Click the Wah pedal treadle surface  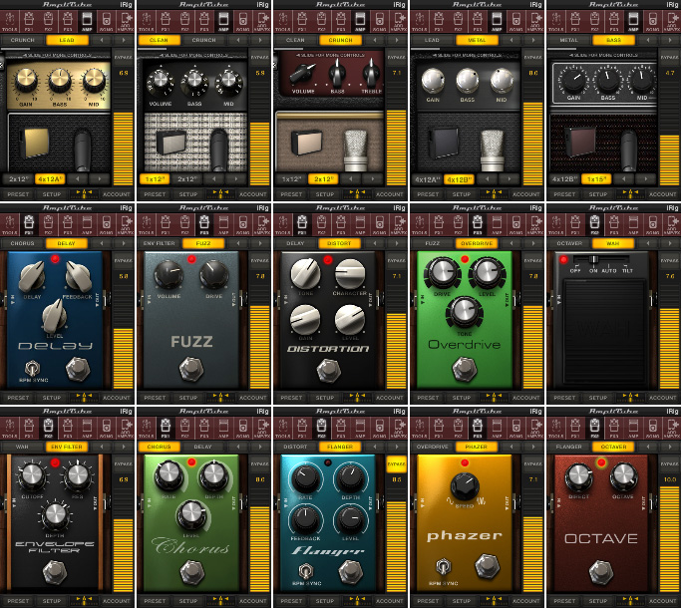pos(603,330)
